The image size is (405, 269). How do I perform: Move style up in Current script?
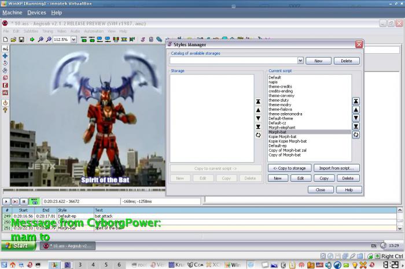(x=356, y=110)
